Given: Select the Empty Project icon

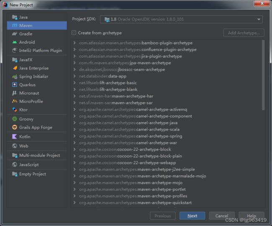Looking at the screenshot, I should coord(15,174).
